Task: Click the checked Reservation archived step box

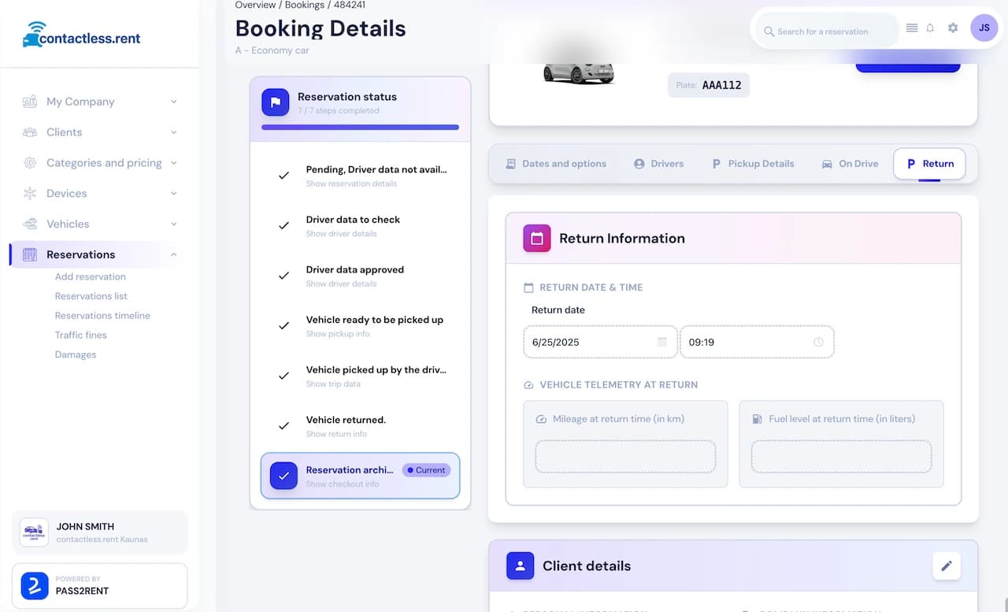Action: [283, 476]
